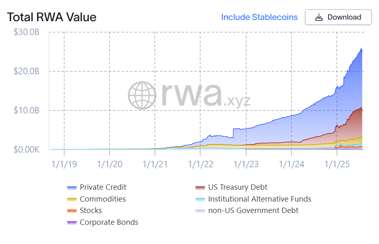Toggle the Stocks legend swatch
Image resolution: width=379 pixels, height=244 pixels.
72,211
